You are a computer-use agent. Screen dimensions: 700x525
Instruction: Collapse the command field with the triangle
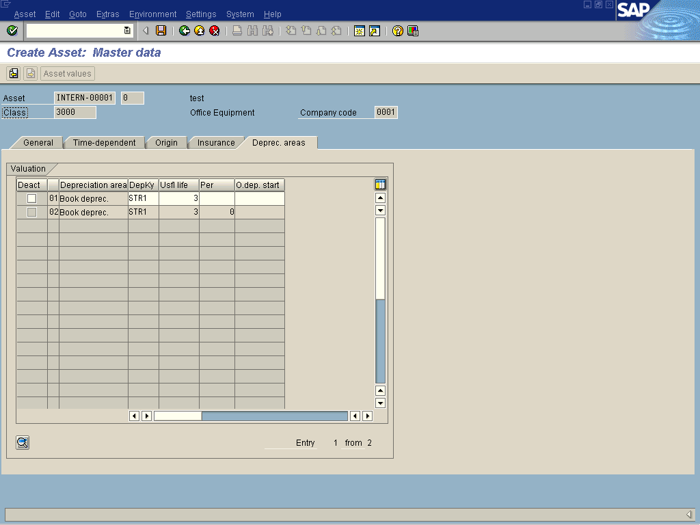click(x=146, y=31)
